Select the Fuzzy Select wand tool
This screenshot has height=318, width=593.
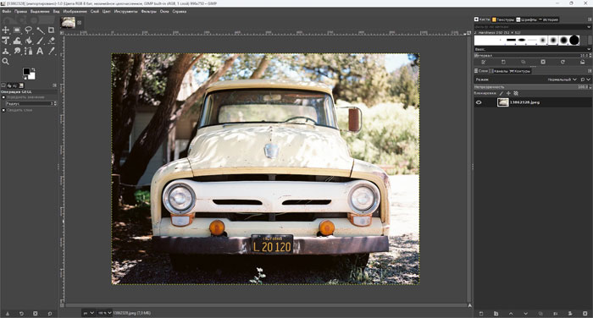40,30
